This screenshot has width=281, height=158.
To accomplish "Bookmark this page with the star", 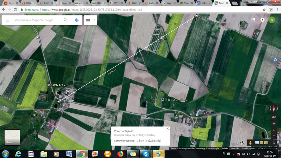I will coord(264,10).
